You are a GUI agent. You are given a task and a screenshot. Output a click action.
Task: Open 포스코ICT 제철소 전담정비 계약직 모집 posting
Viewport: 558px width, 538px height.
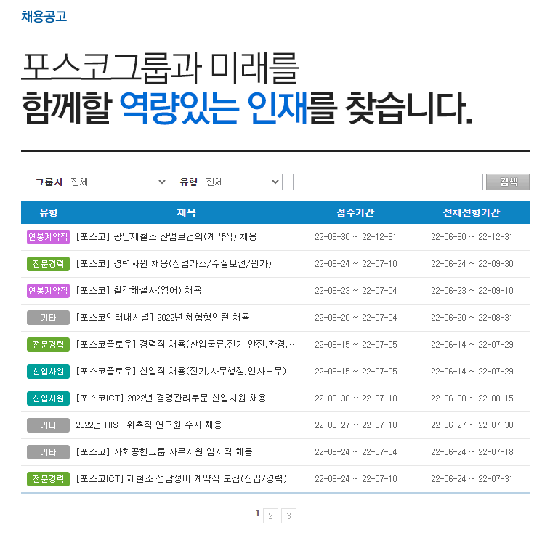181,478
